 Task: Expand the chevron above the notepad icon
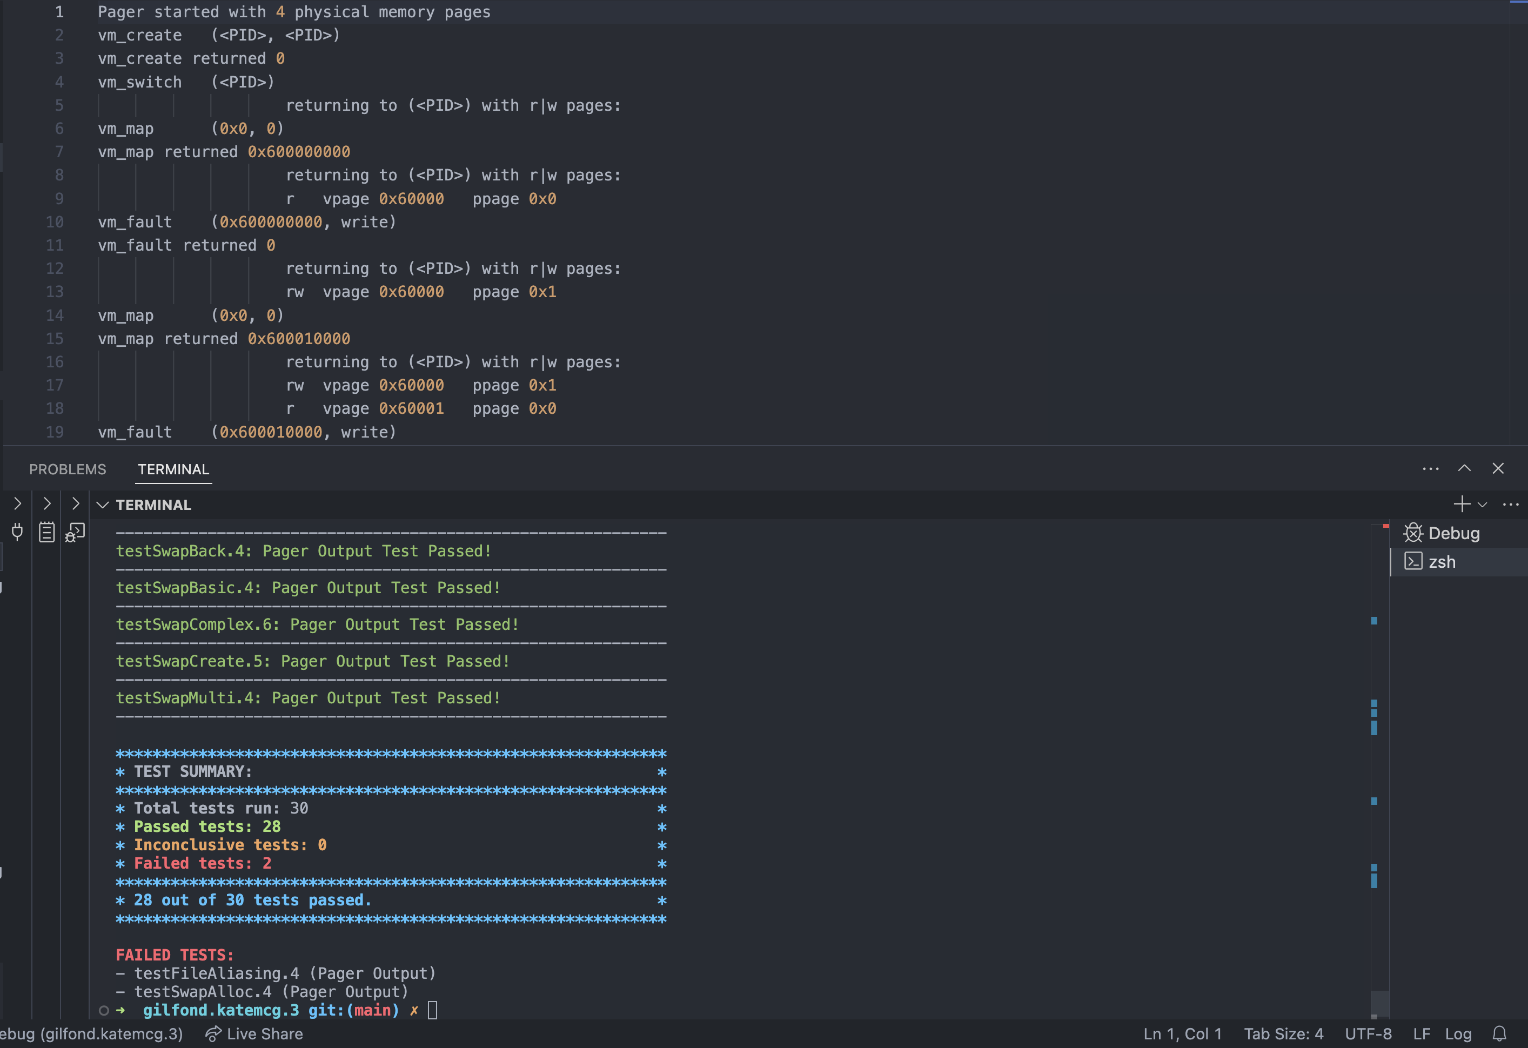pyautogui.click(x=46, y=503)
